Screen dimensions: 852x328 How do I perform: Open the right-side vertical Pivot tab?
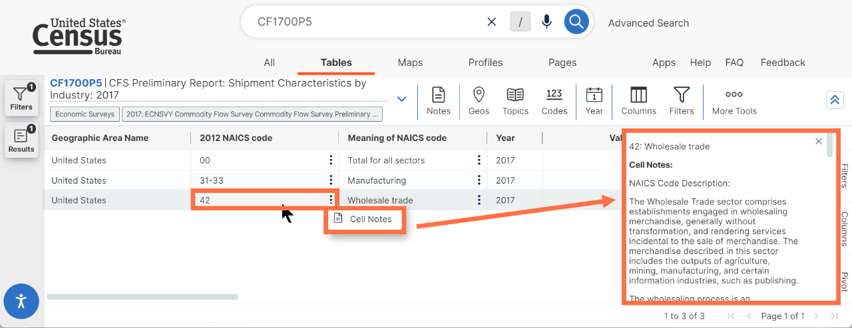click(x=844, y=281)
